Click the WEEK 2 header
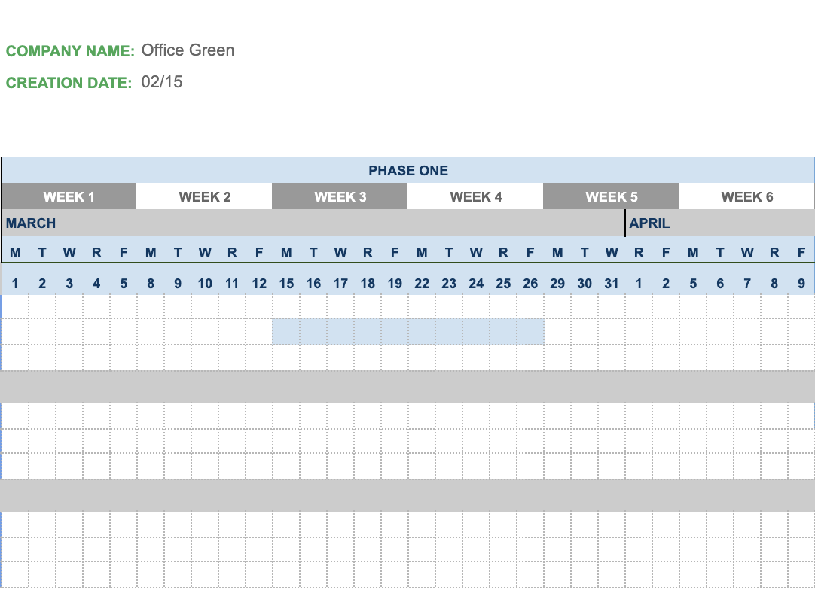815x596 pixels. coord(204,196)
